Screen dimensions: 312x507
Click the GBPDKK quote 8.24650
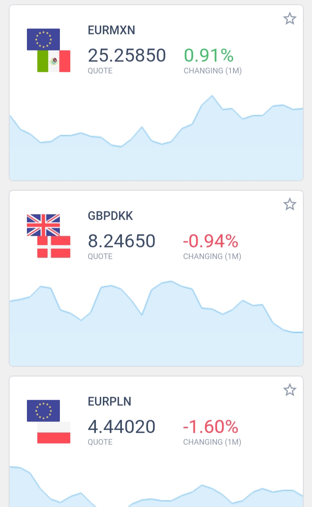point(122,241)
